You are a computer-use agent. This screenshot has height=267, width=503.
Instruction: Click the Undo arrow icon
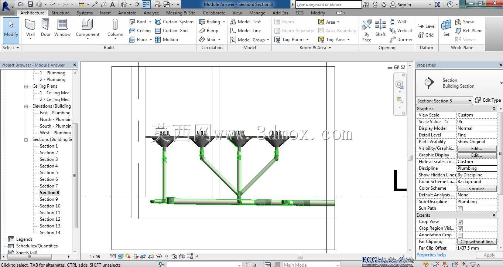click(x=52, y=4)
